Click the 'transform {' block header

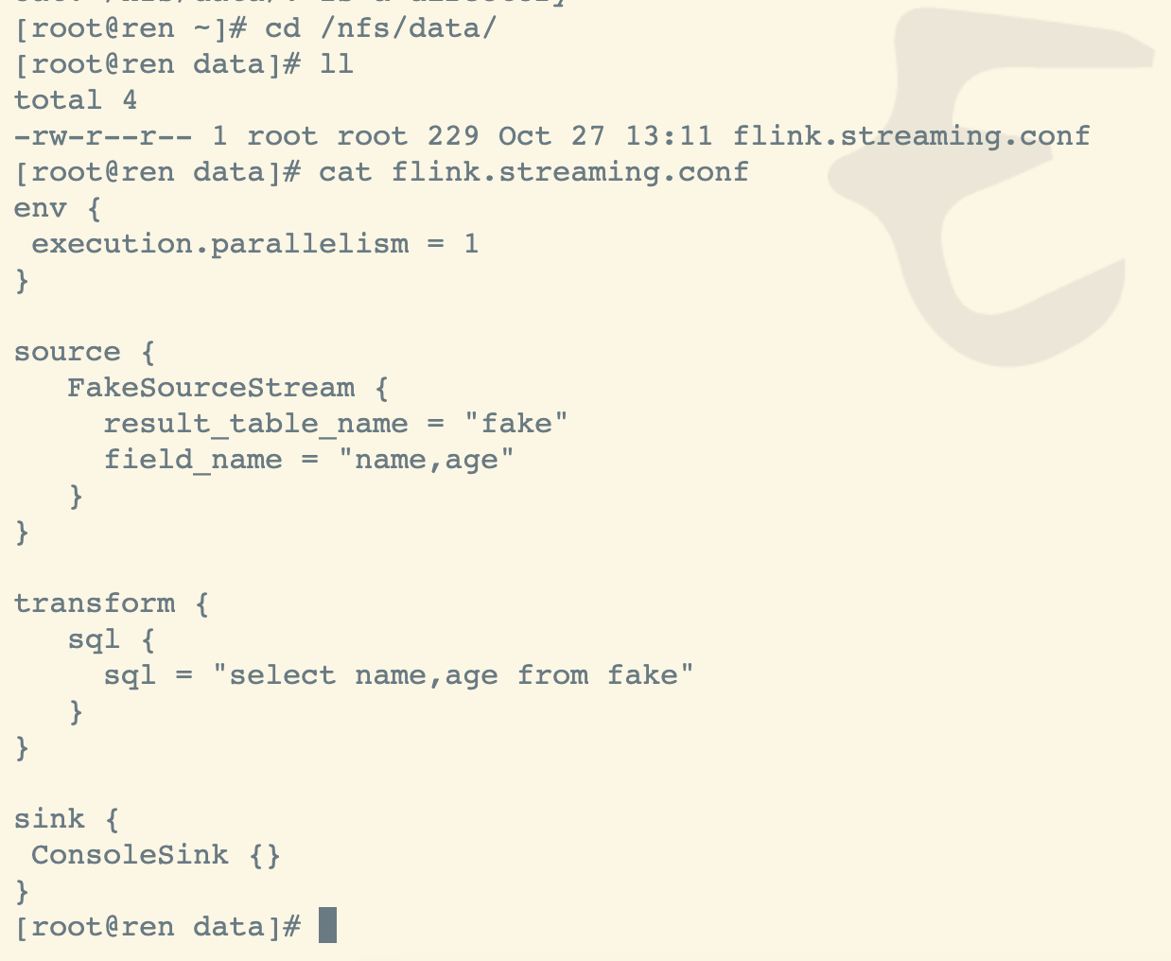pos(112,603)
